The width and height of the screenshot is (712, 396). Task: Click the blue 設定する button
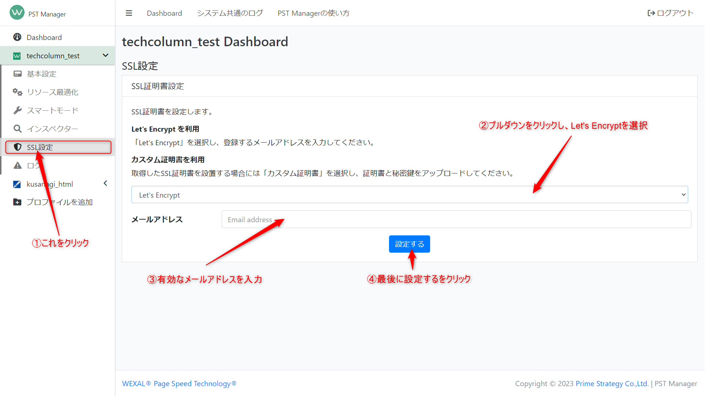409,244
